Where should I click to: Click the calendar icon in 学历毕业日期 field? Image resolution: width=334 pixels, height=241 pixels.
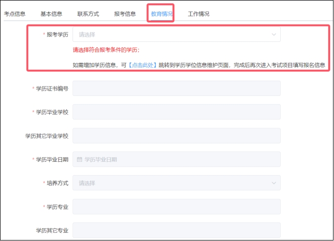79,159
